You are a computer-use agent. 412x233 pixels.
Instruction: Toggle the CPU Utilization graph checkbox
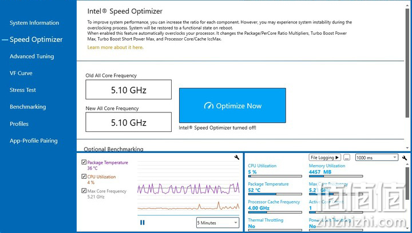(84, 176)
